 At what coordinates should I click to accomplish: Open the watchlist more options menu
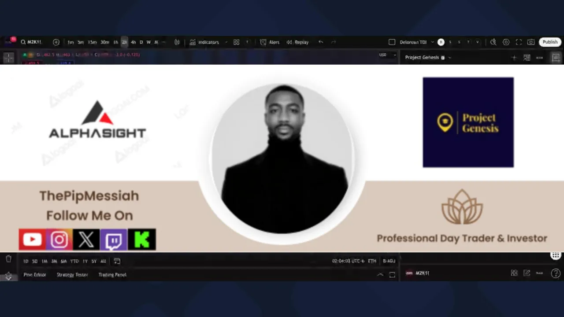click(539, 58)
